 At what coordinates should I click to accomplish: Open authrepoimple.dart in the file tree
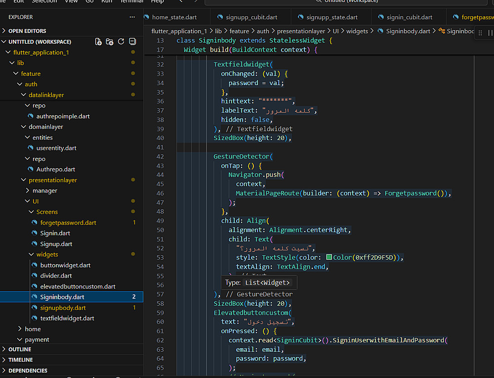[x=63, y=116]
